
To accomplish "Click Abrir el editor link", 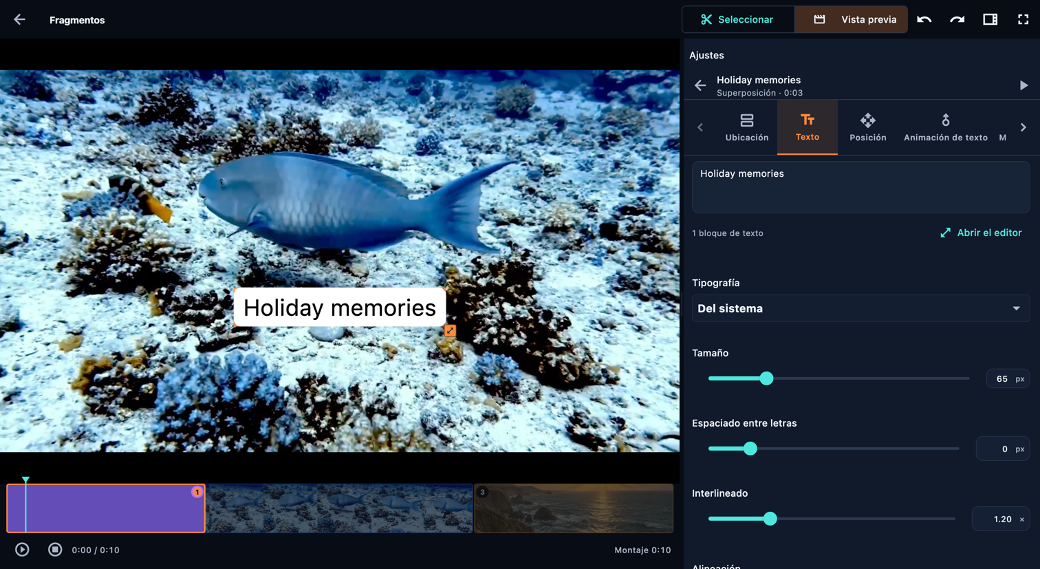I will [981, 233].
